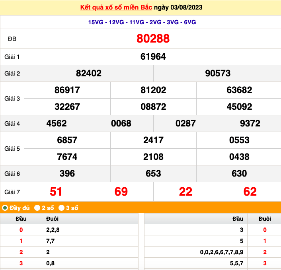Image resolution: width=281 pixels, height=270 pixels.
Task: Select the Giải 3 number 86917
Action: click(67, 90)
